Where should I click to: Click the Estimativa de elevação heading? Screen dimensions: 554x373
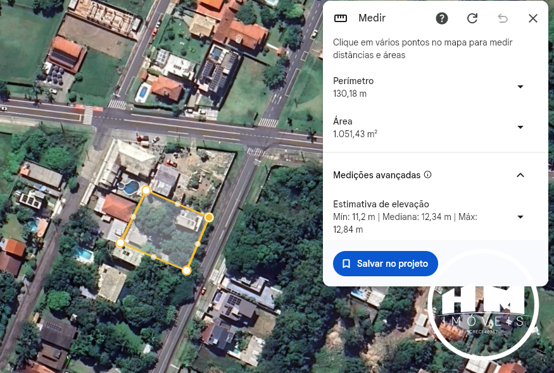click(381, 204)
